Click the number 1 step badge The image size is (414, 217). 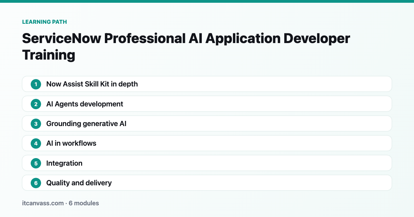pyautogui.click(x=36, y=84)
